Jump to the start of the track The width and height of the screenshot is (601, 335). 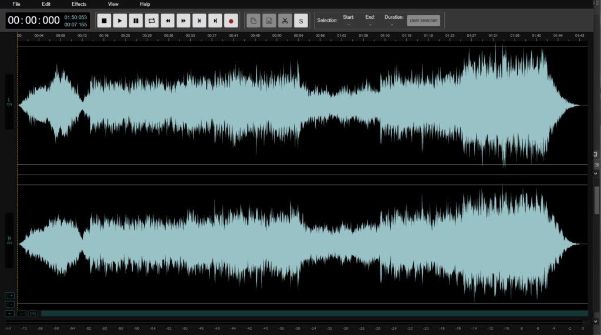[x=200, y=21]
